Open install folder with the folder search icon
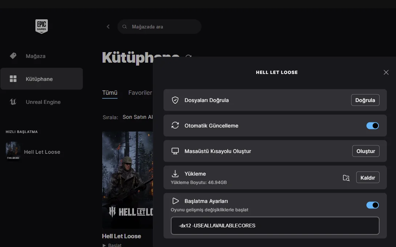The width and height of the screenshot is (396, 247). coord(346,178)
